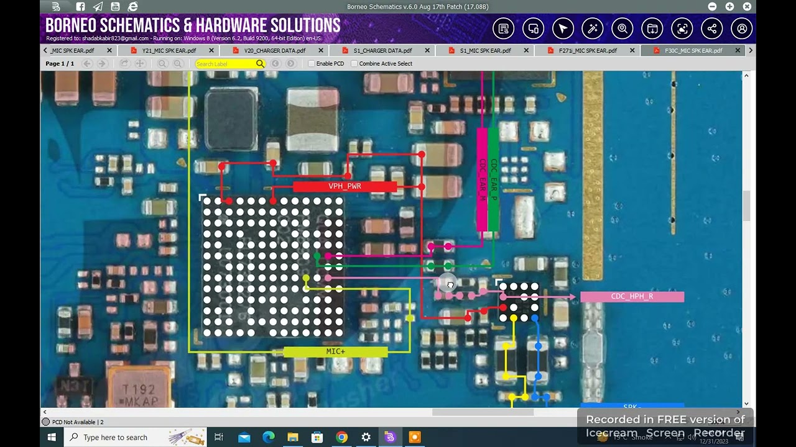The width and height of the screenshot is (796, 447).
Task: Open the YouTube icon in the title bar
Action: [x=115, y=7]
